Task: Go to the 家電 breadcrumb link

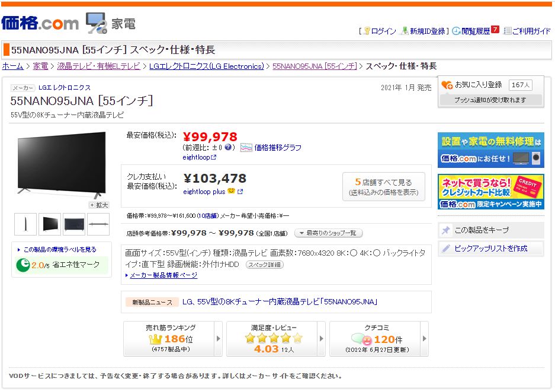Action: click(40, 66)
